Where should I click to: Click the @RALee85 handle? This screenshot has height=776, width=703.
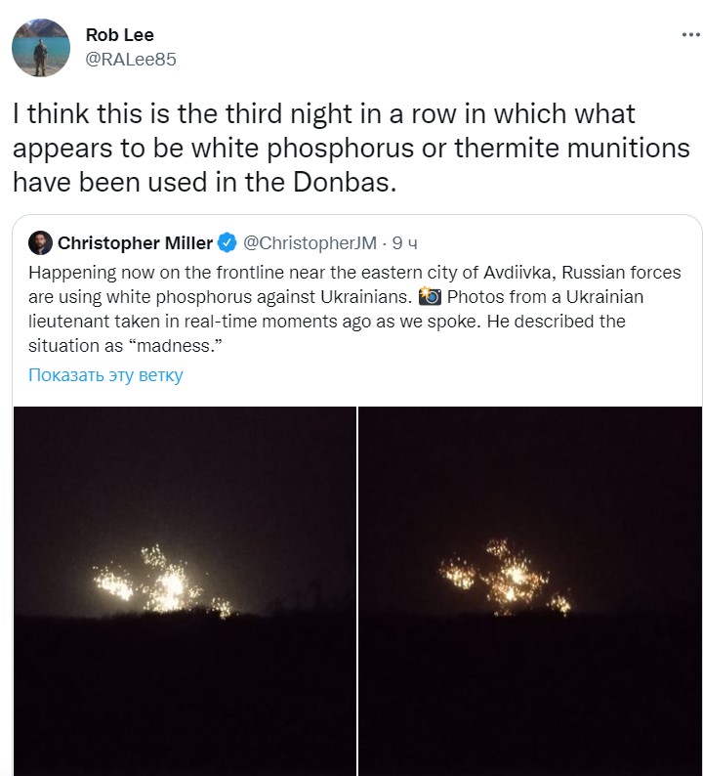click(131, 59)
